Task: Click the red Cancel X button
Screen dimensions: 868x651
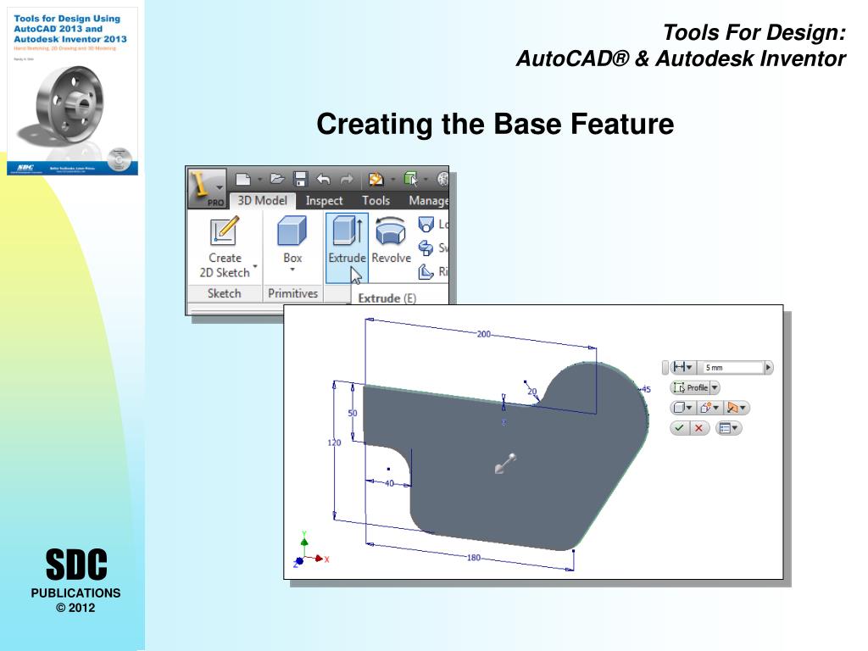Action: pyautogui.click(x=699, y=428)
